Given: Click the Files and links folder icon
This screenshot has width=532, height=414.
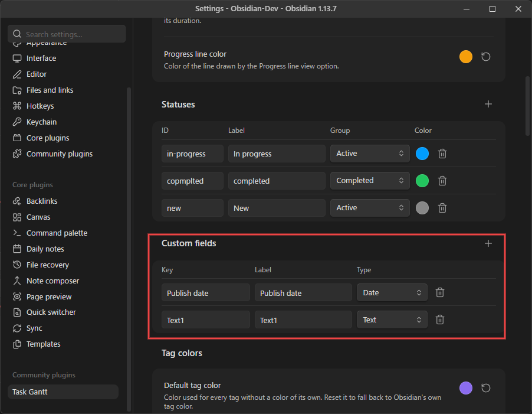Looking at the screenshot, I should click(17, 90).
